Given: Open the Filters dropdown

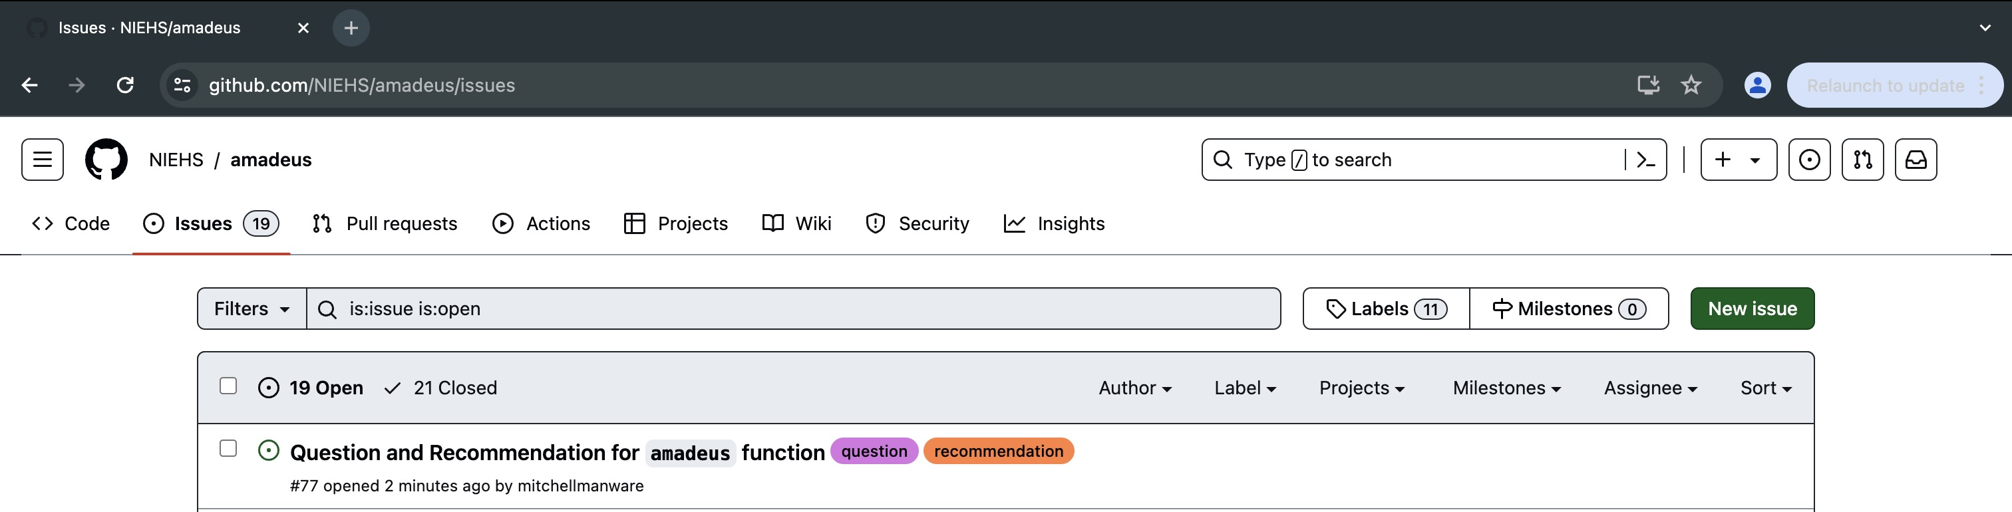Looking at the screenshot, I should (x=251, y=309).
